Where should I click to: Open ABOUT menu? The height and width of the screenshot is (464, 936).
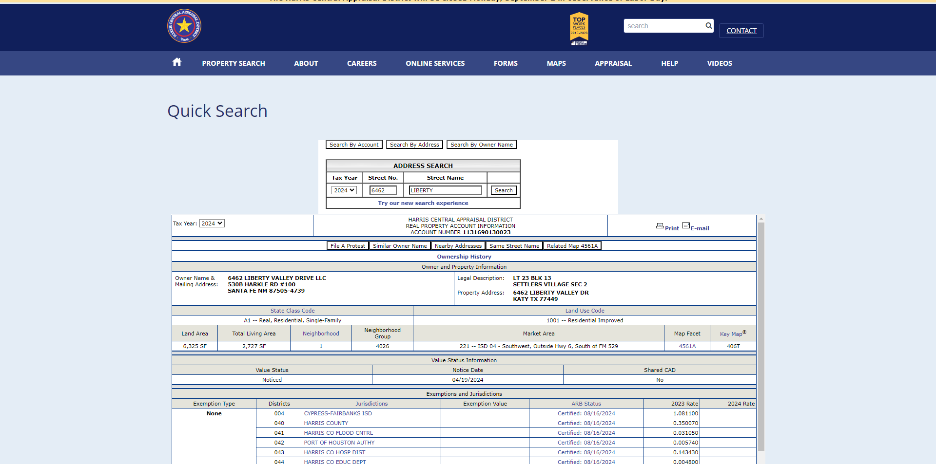coord(306,63)
